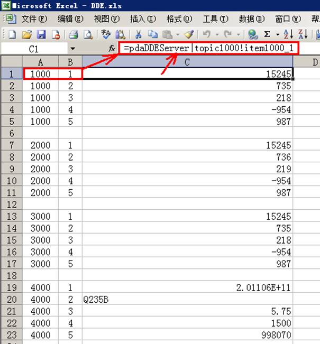Screen dimensions: 320x344
Task: Click the Insert Function fx button
Action: tap(112, 49)
